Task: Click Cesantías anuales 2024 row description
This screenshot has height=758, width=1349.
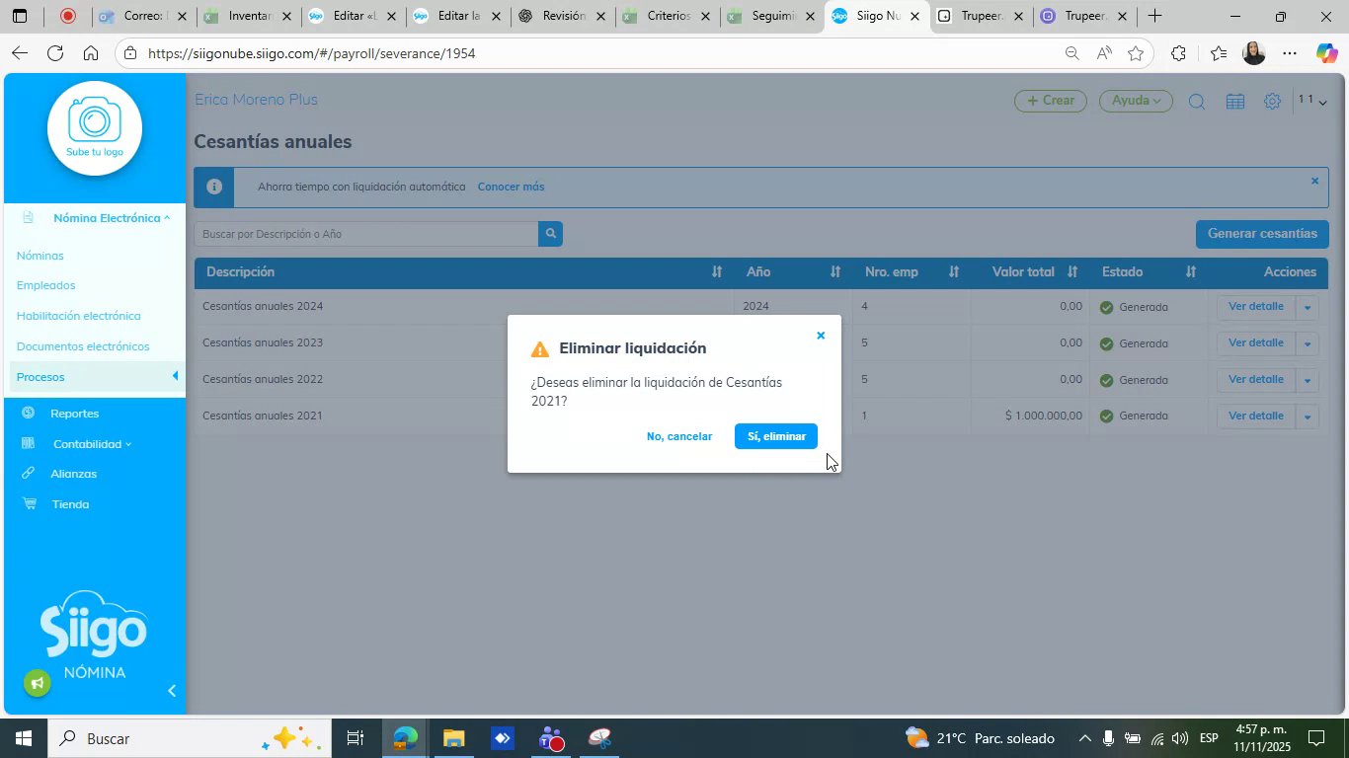Action: tap(263, 307)
